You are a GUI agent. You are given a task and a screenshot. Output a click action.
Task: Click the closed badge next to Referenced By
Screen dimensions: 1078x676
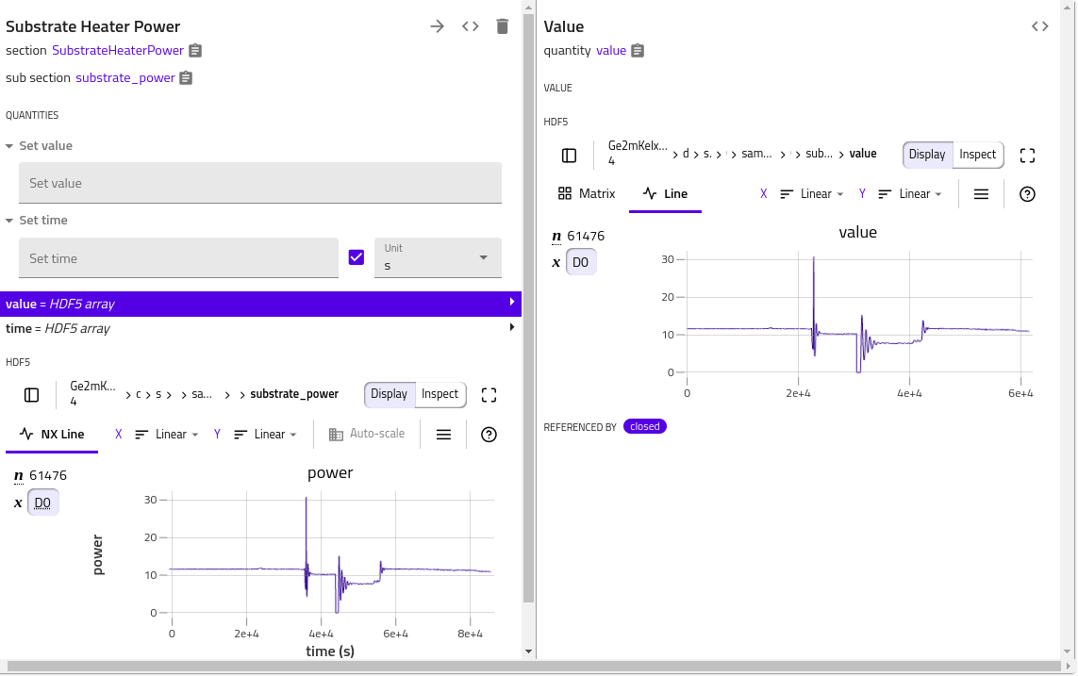pyautogui.click(x=645, y=426)
